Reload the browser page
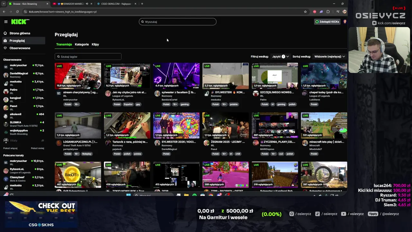The height and width of the screenshot is (232, 412). point(17,12)
